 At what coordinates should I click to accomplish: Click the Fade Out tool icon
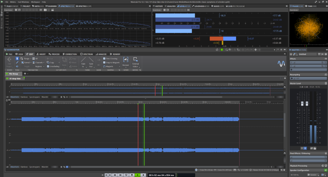[91, 60]
